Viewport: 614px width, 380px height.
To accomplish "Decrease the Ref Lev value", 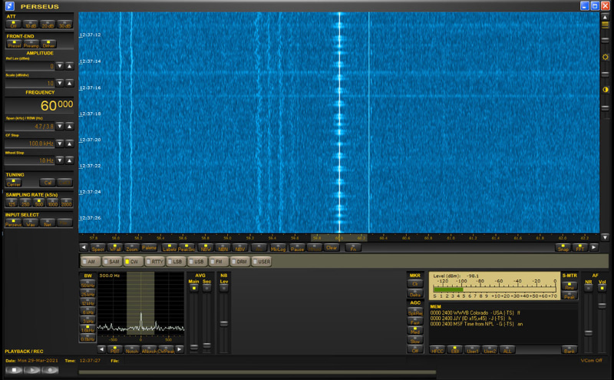I will (x=60, y=66).
